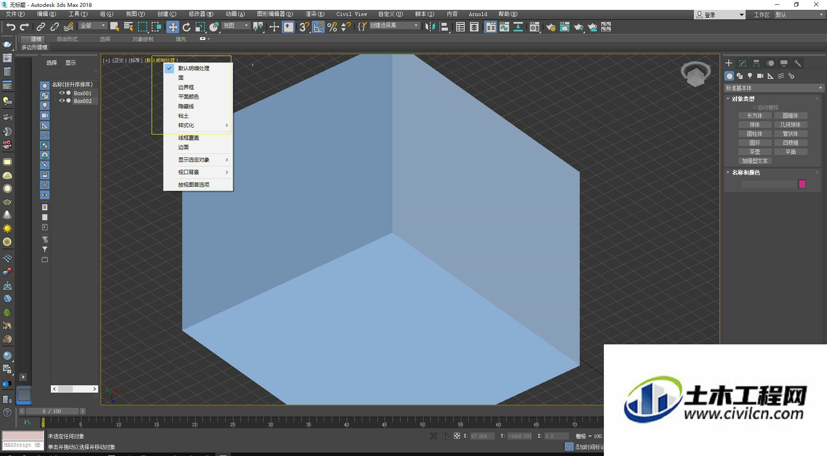Click the 茶壶 button
The width and height of the screenshot is (827, 456).
[x=755, y=152]
